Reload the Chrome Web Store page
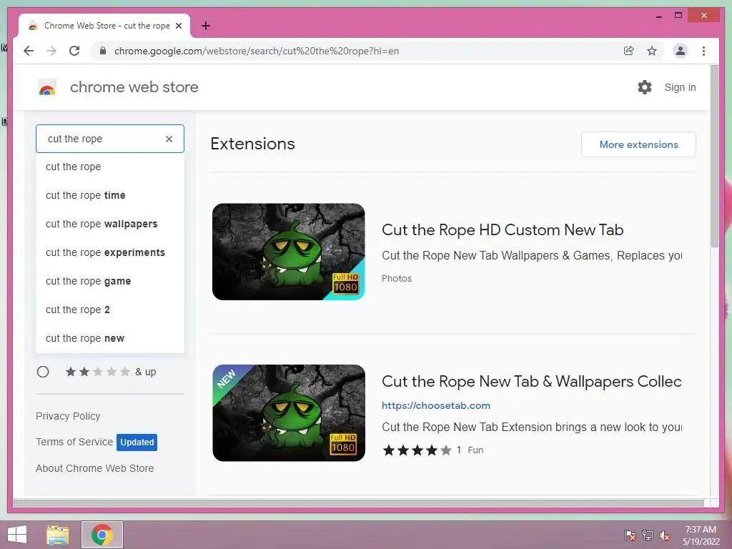The height and width of the screenshot is (549, 732). click(74, 51)
